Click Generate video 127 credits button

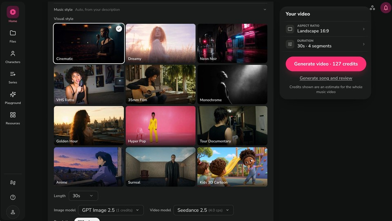pos(326,64)
